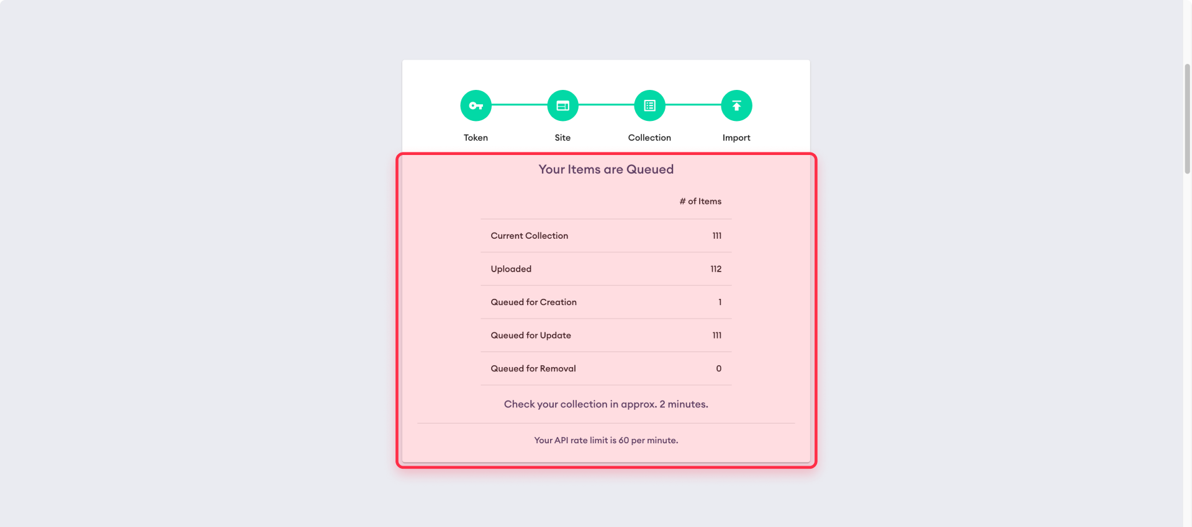This screenshot has height=527, width=1192.
Task: Click the # of Items column header
Action: 700,201
